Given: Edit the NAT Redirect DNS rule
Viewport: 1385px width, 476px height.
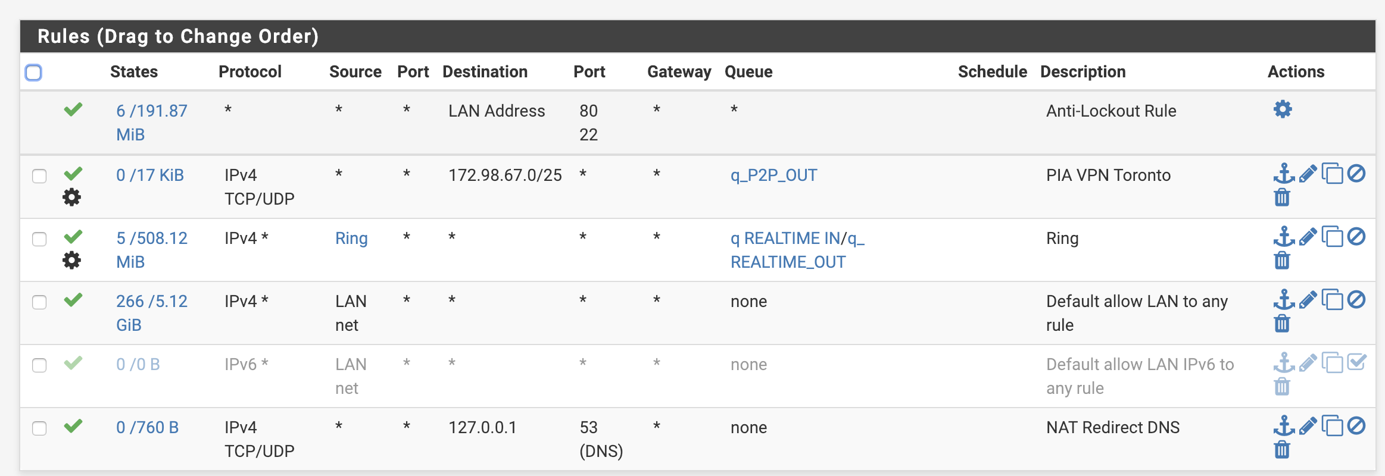Looking at the screenshot, I should 1308,426.
